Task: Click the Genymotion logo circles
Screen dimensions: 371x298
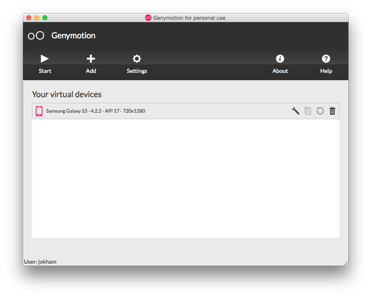Action: point(36,36)
